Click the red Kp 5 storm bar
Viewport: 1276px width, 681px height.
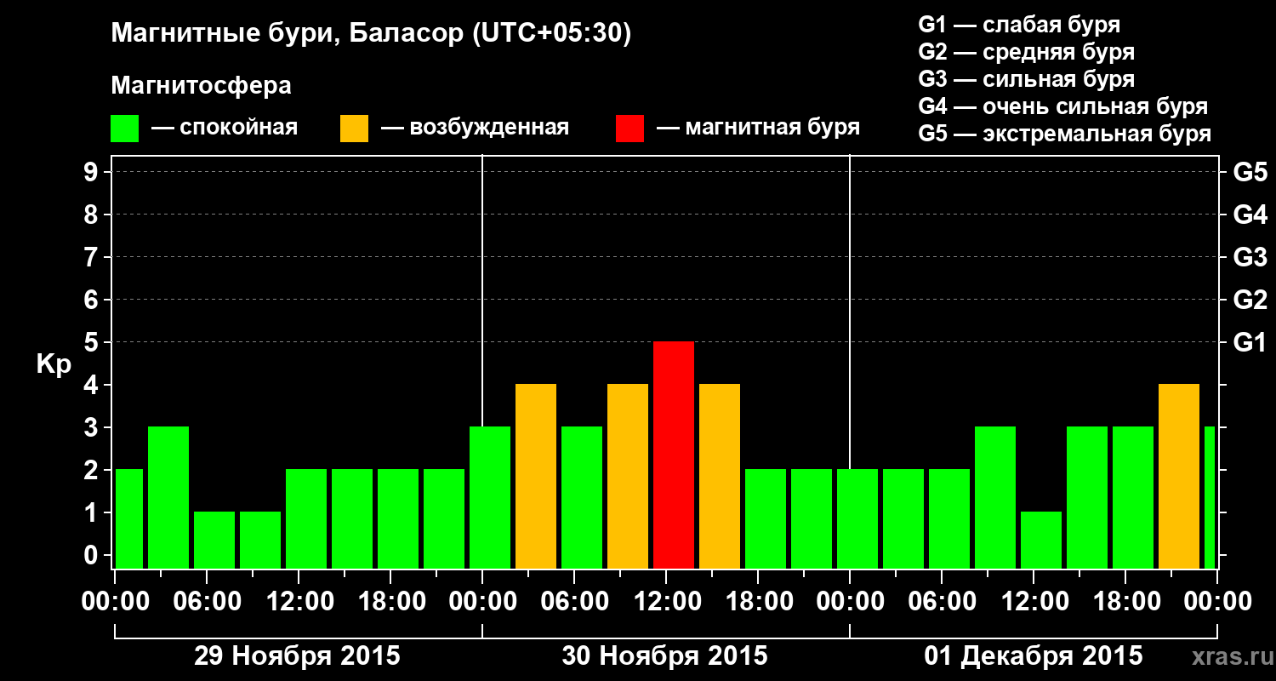pos(674,455)
